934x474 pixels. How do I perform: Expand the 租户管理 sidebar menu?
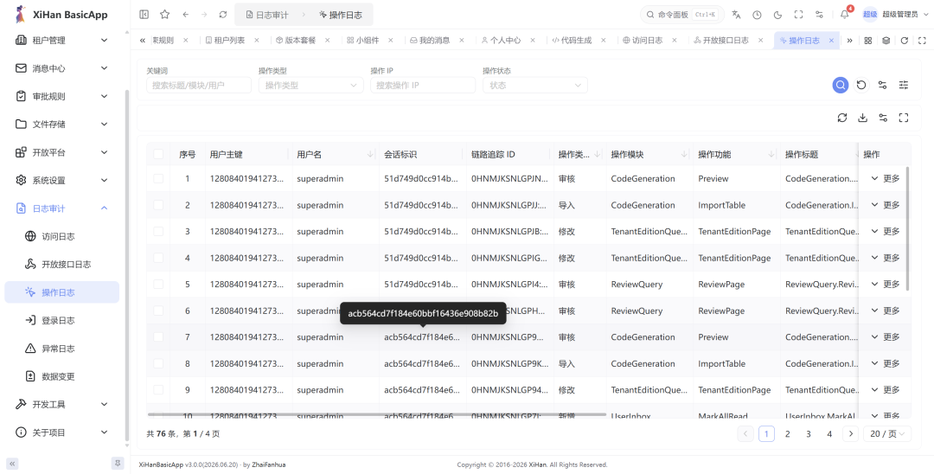coord(62,40)
